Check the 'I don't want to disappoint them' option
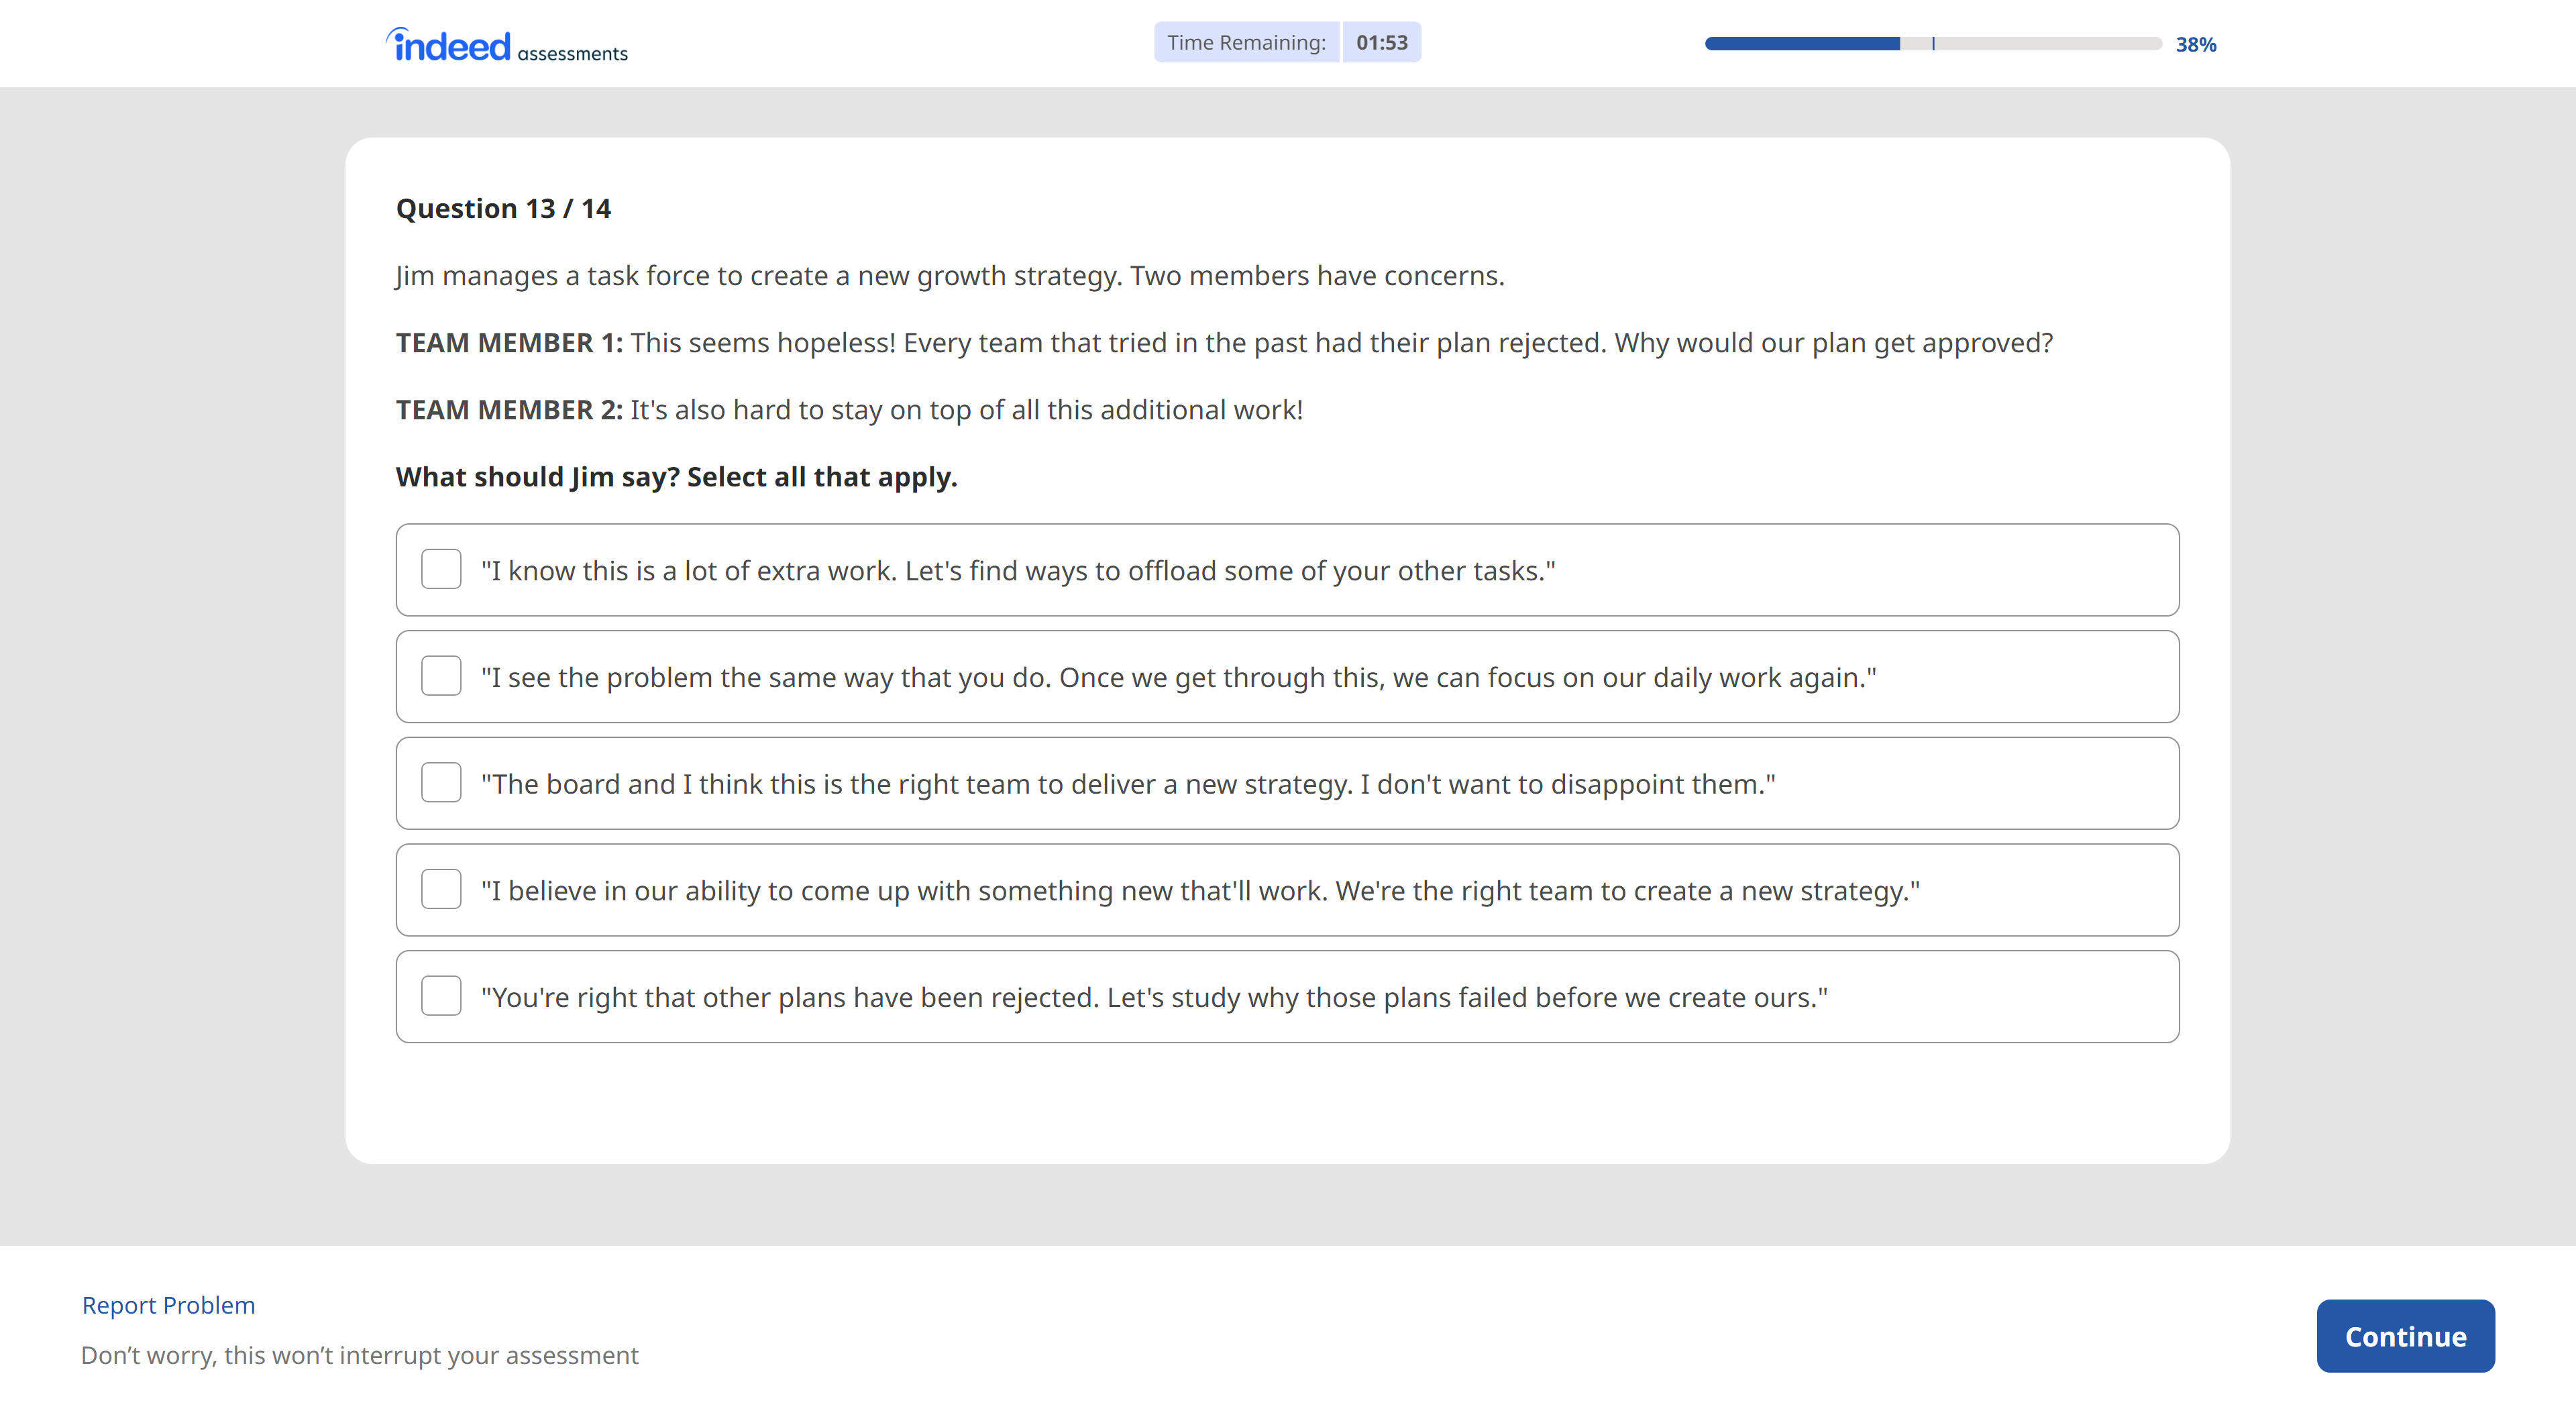The width and height of the screenshot is (2576, 1427). [x=441, y=783]
